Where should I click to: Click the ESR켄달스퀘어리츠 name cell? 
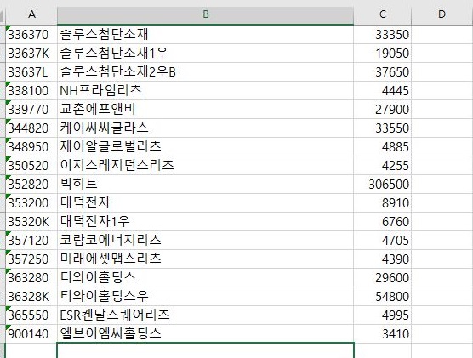[205, 315]
